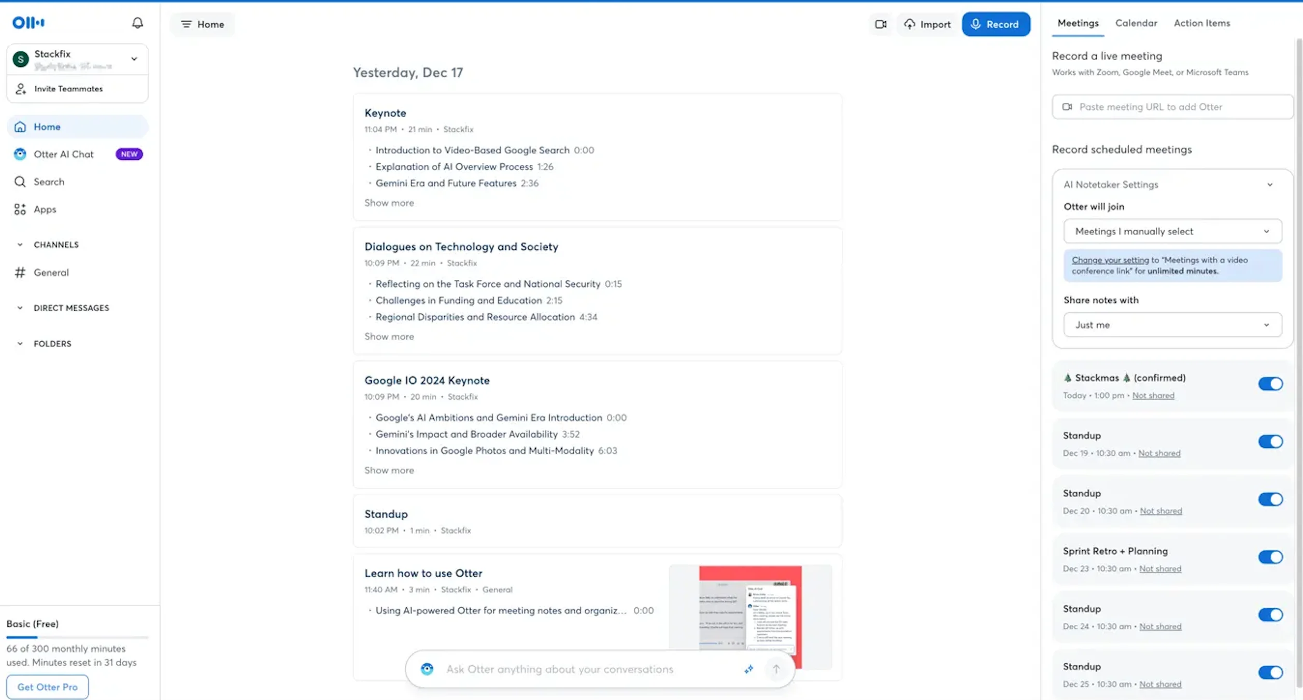Open the Learn how to use Otter thumbnail
1303x700 pixels.
tap(750, 617)
